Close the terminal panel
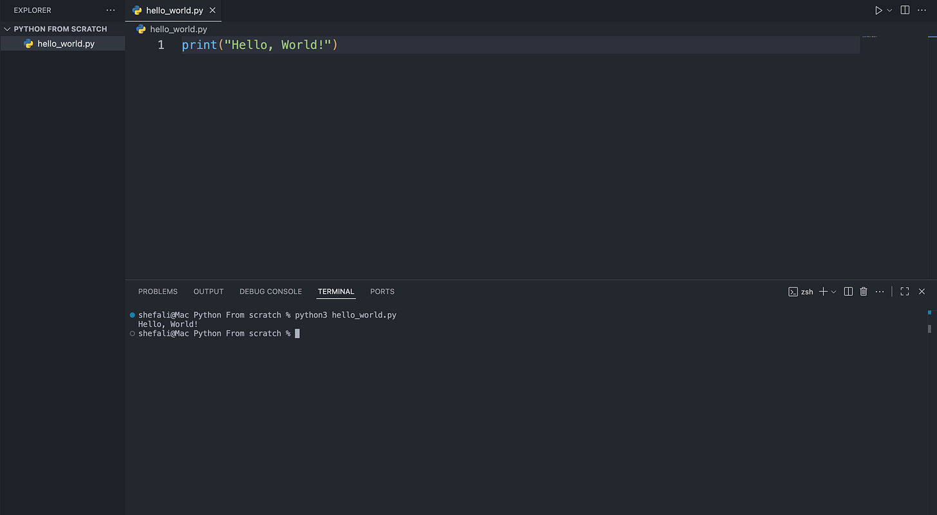This screenshot has height=515, width=937. (922, 292)
